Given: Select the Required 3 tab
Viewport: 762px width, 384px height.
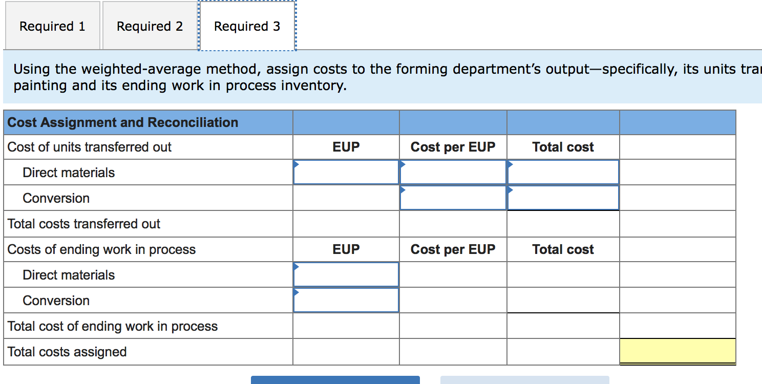Looking at the screenshot, I should (247, 26).
